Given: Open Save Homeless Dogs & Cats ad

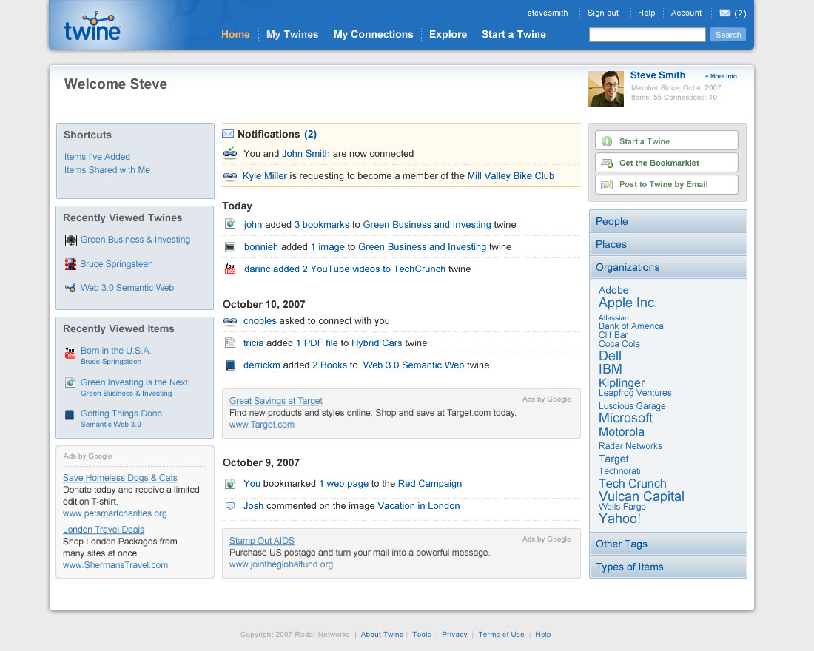Looking at the screenshot, I should click(x=120, y=478).
